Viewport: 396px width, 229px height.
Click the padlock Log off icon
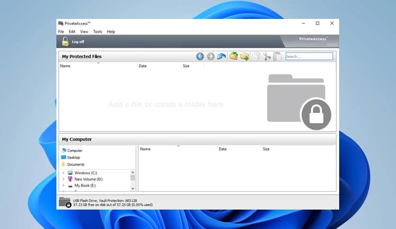tap(65, 42)
